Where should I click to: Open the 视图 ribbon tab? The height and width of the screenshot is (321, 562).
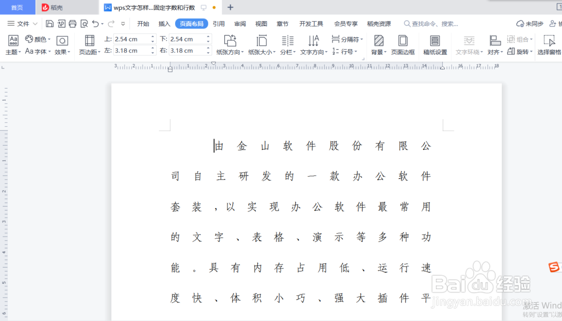pos(261,24)
